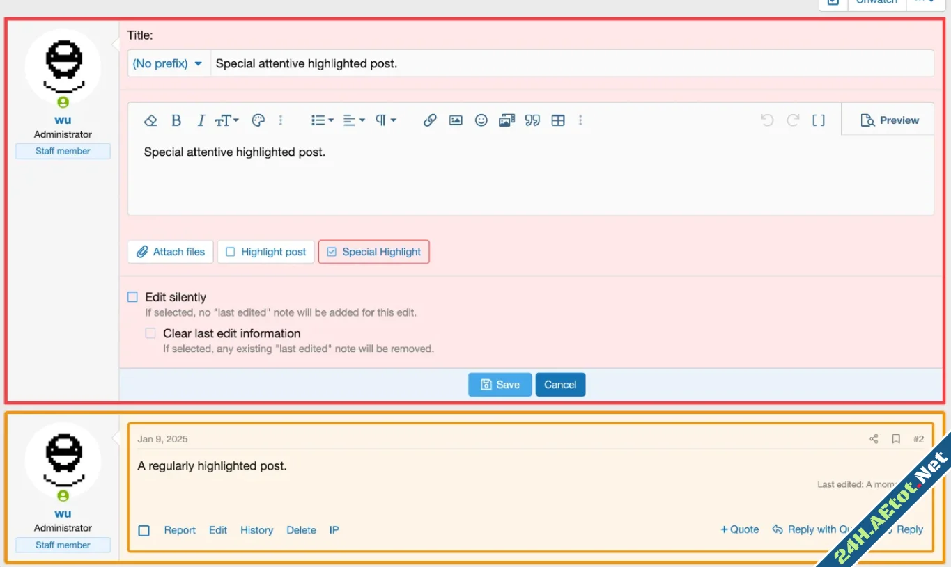This screenshot has width=951, height=567.
Task: Toggle bold formatting in editor
Action: [176, 120]
